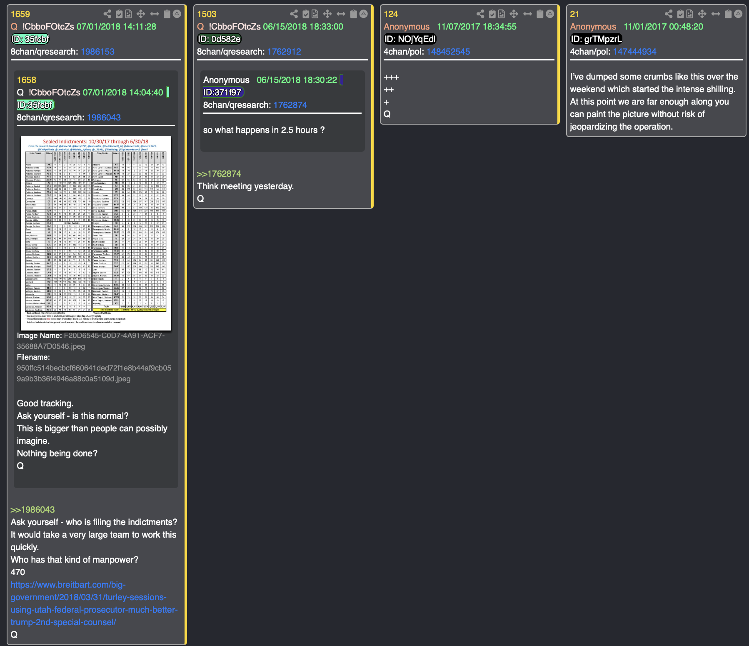Screen dimensions: 749x646
Task: Click "so what happens in 2.5 hours ?" text
Action: (x=264, y=130)
